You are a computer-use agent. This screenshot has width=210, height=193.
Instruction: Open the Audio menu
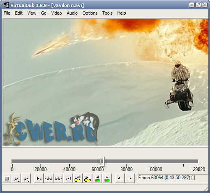(72, 13)
